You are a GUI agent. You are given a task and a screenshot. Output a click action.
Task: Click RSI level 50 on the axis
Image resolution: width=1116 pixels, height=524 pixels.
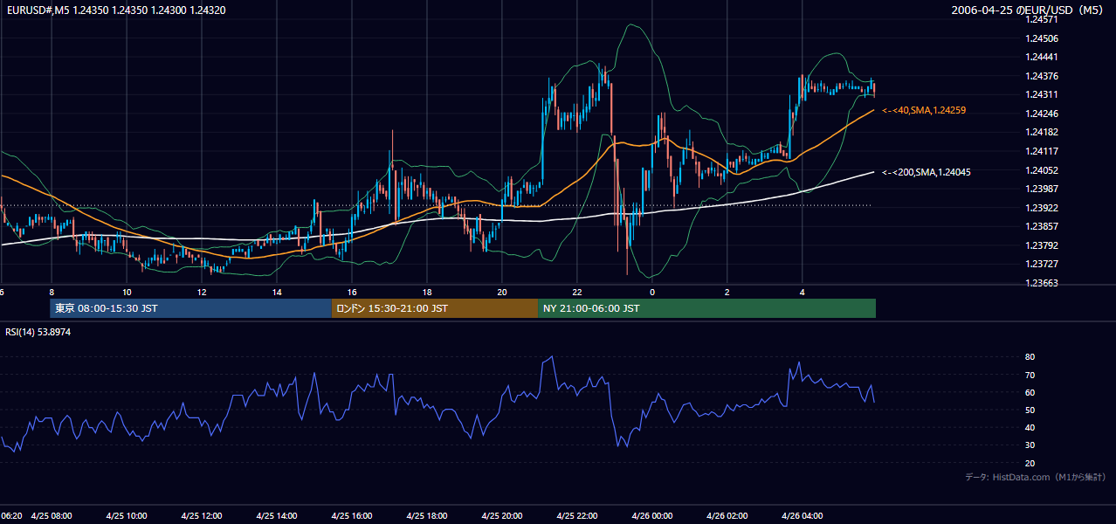pyautogui.click(x=1030, y=410)
